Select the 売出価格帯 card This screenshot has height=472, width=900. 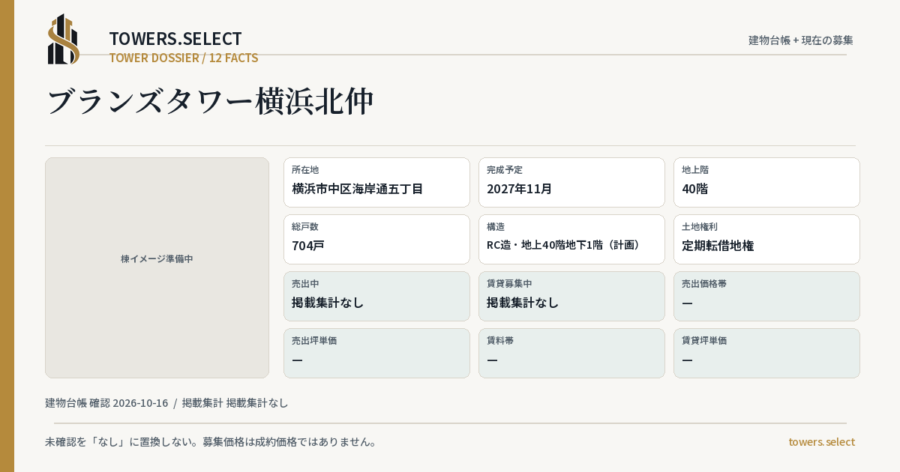click(x=766, y=296)
